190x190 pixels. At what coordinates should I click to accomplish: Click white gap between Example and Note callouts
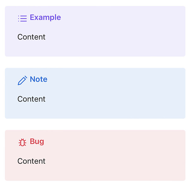[x=95, y=62]
